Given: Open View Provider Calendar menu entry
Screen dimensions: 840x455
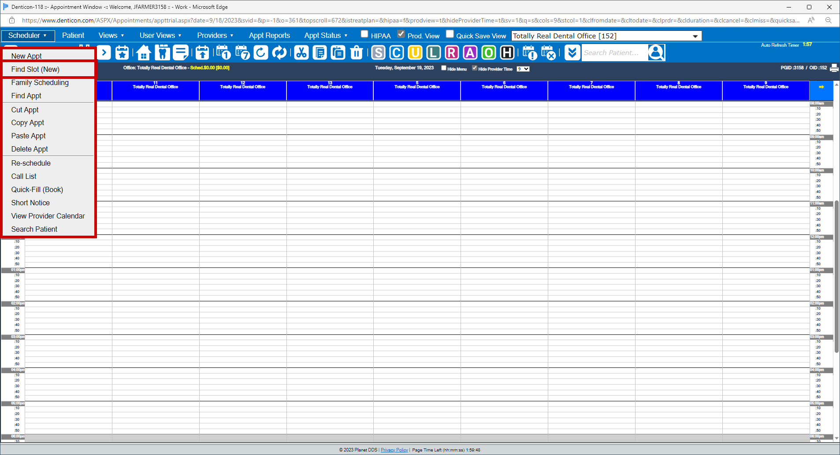Looking at the screenshot, I should click(x=48, y=216).
